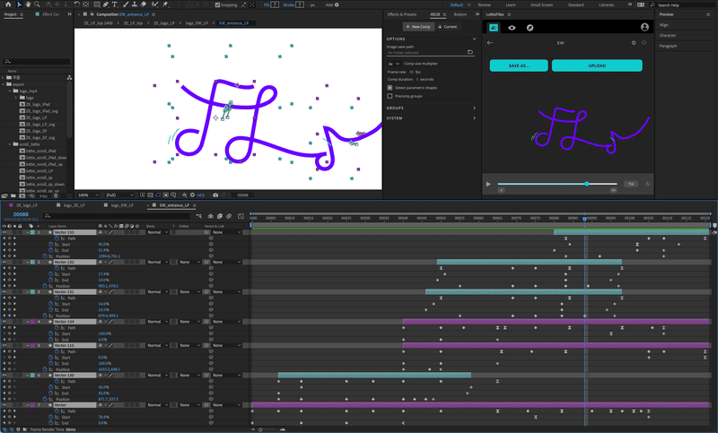Viewport: 718px width, 433px height.
Task: Click the composition flowchart icon in timeline
Action: point(198,216)
